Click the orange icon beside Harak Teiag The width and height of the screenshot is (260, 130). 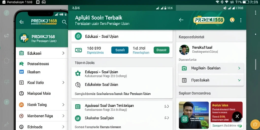pos(21,105)
